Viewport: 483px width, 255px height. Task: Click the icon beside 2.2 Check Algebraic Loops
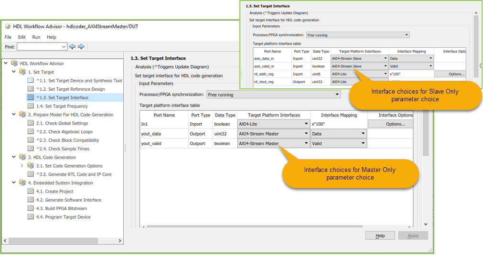coord(31,131)
